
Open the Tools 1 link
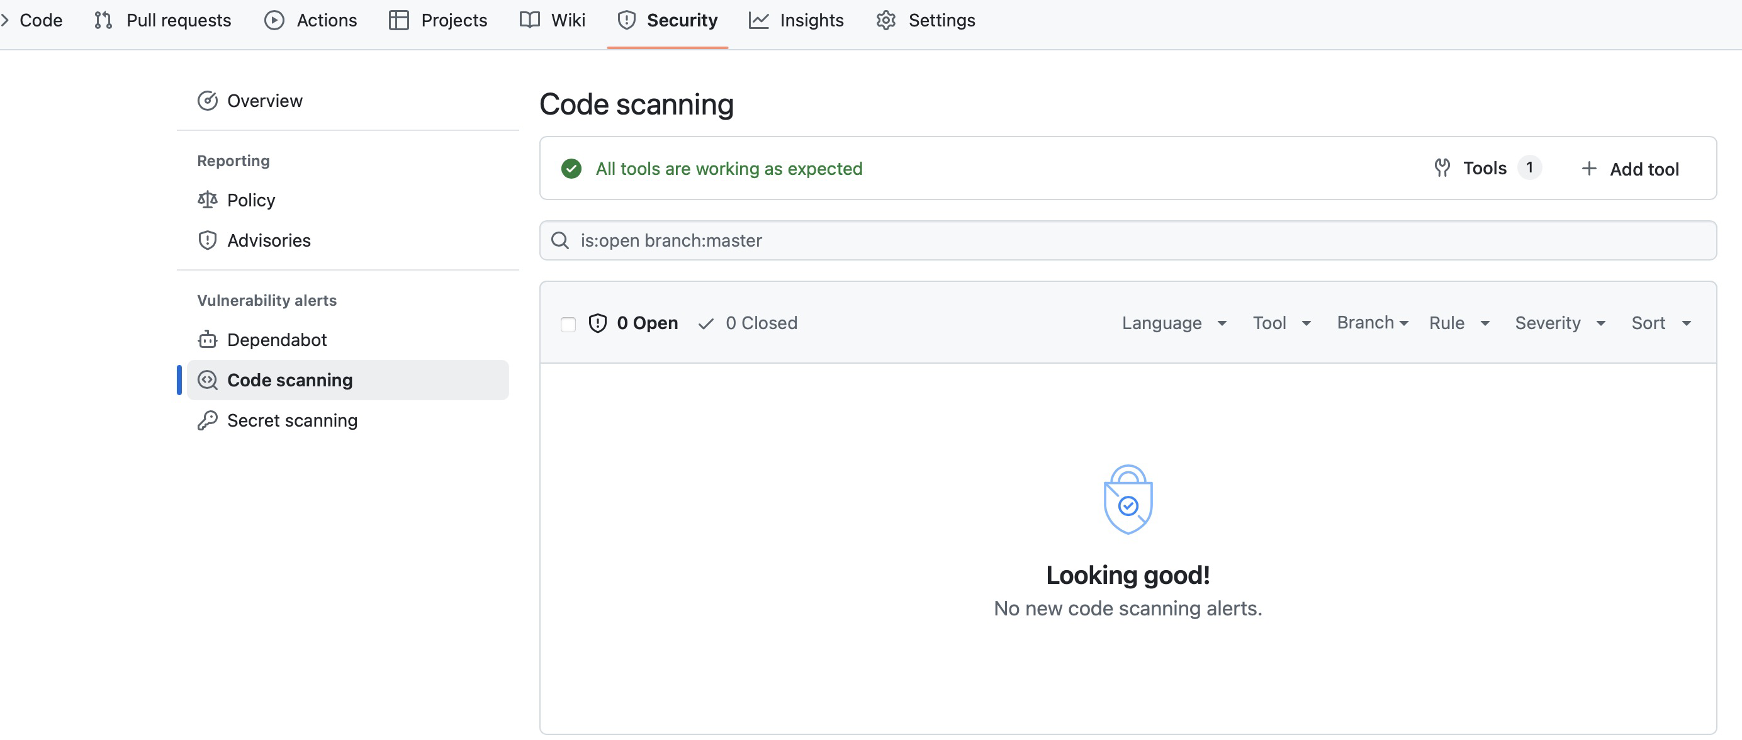point(1488,168)
